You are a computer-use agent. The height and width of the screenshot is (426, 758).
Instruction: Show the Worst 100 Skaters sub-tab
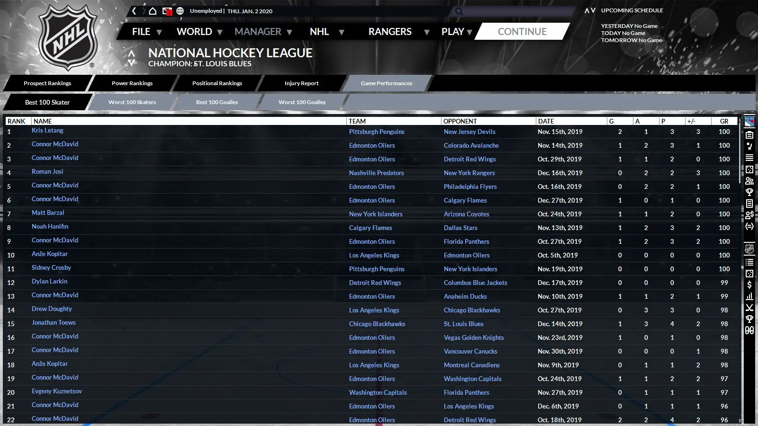(132, 102)
